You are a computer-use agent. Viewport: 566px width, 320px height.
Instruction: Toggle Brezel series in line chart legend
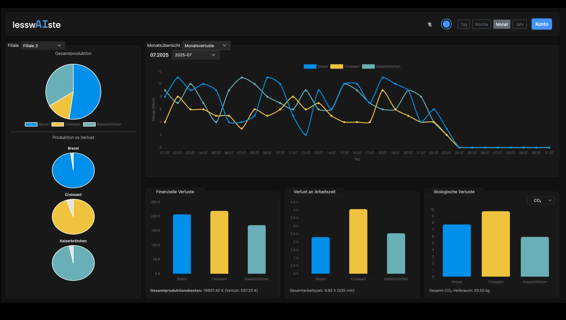(x=315, y=66)
